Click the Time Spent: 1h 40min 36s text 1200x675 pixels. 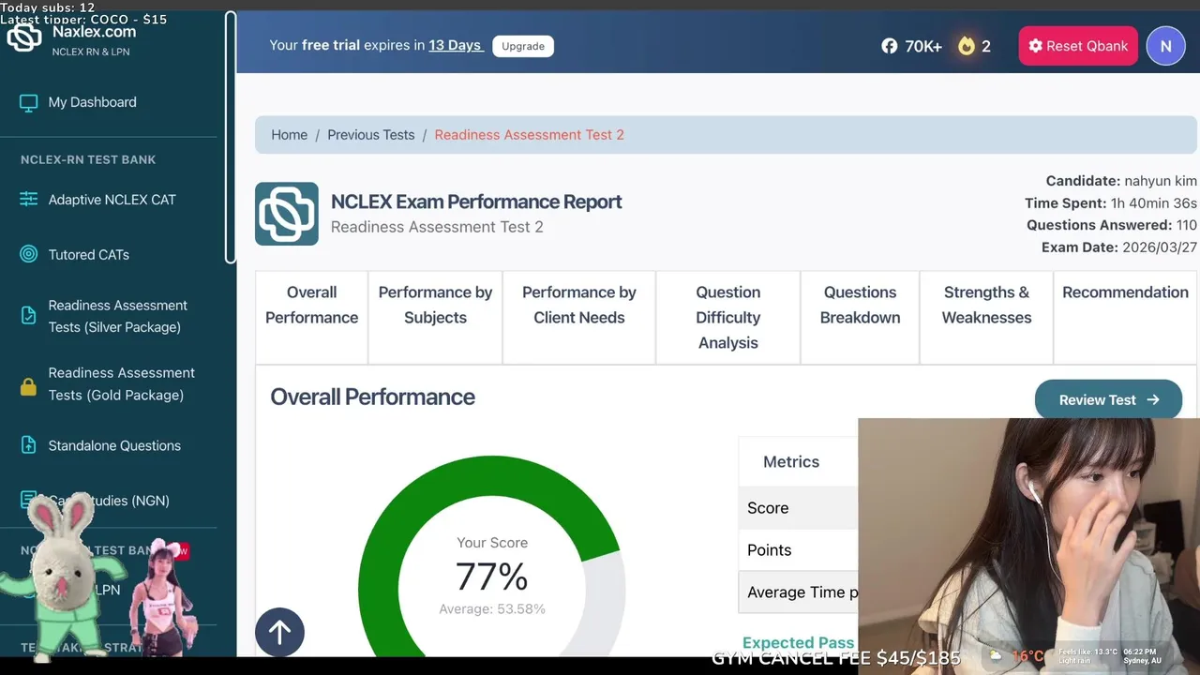1111,202
